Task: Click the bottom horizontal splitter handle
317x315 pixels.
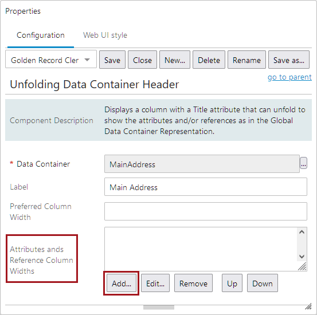Action: click(159, 308)
